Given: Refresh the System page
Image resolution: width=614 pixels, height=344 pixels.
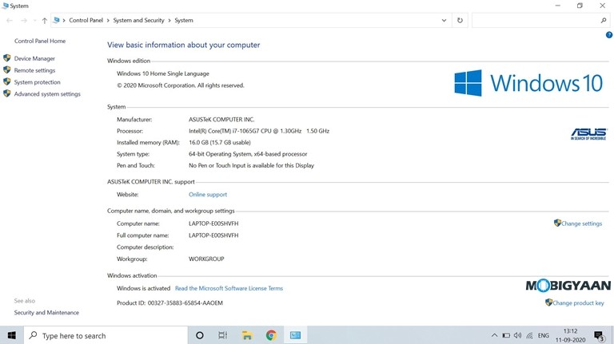Looking at the screenshot, I should tap(460, 20).
